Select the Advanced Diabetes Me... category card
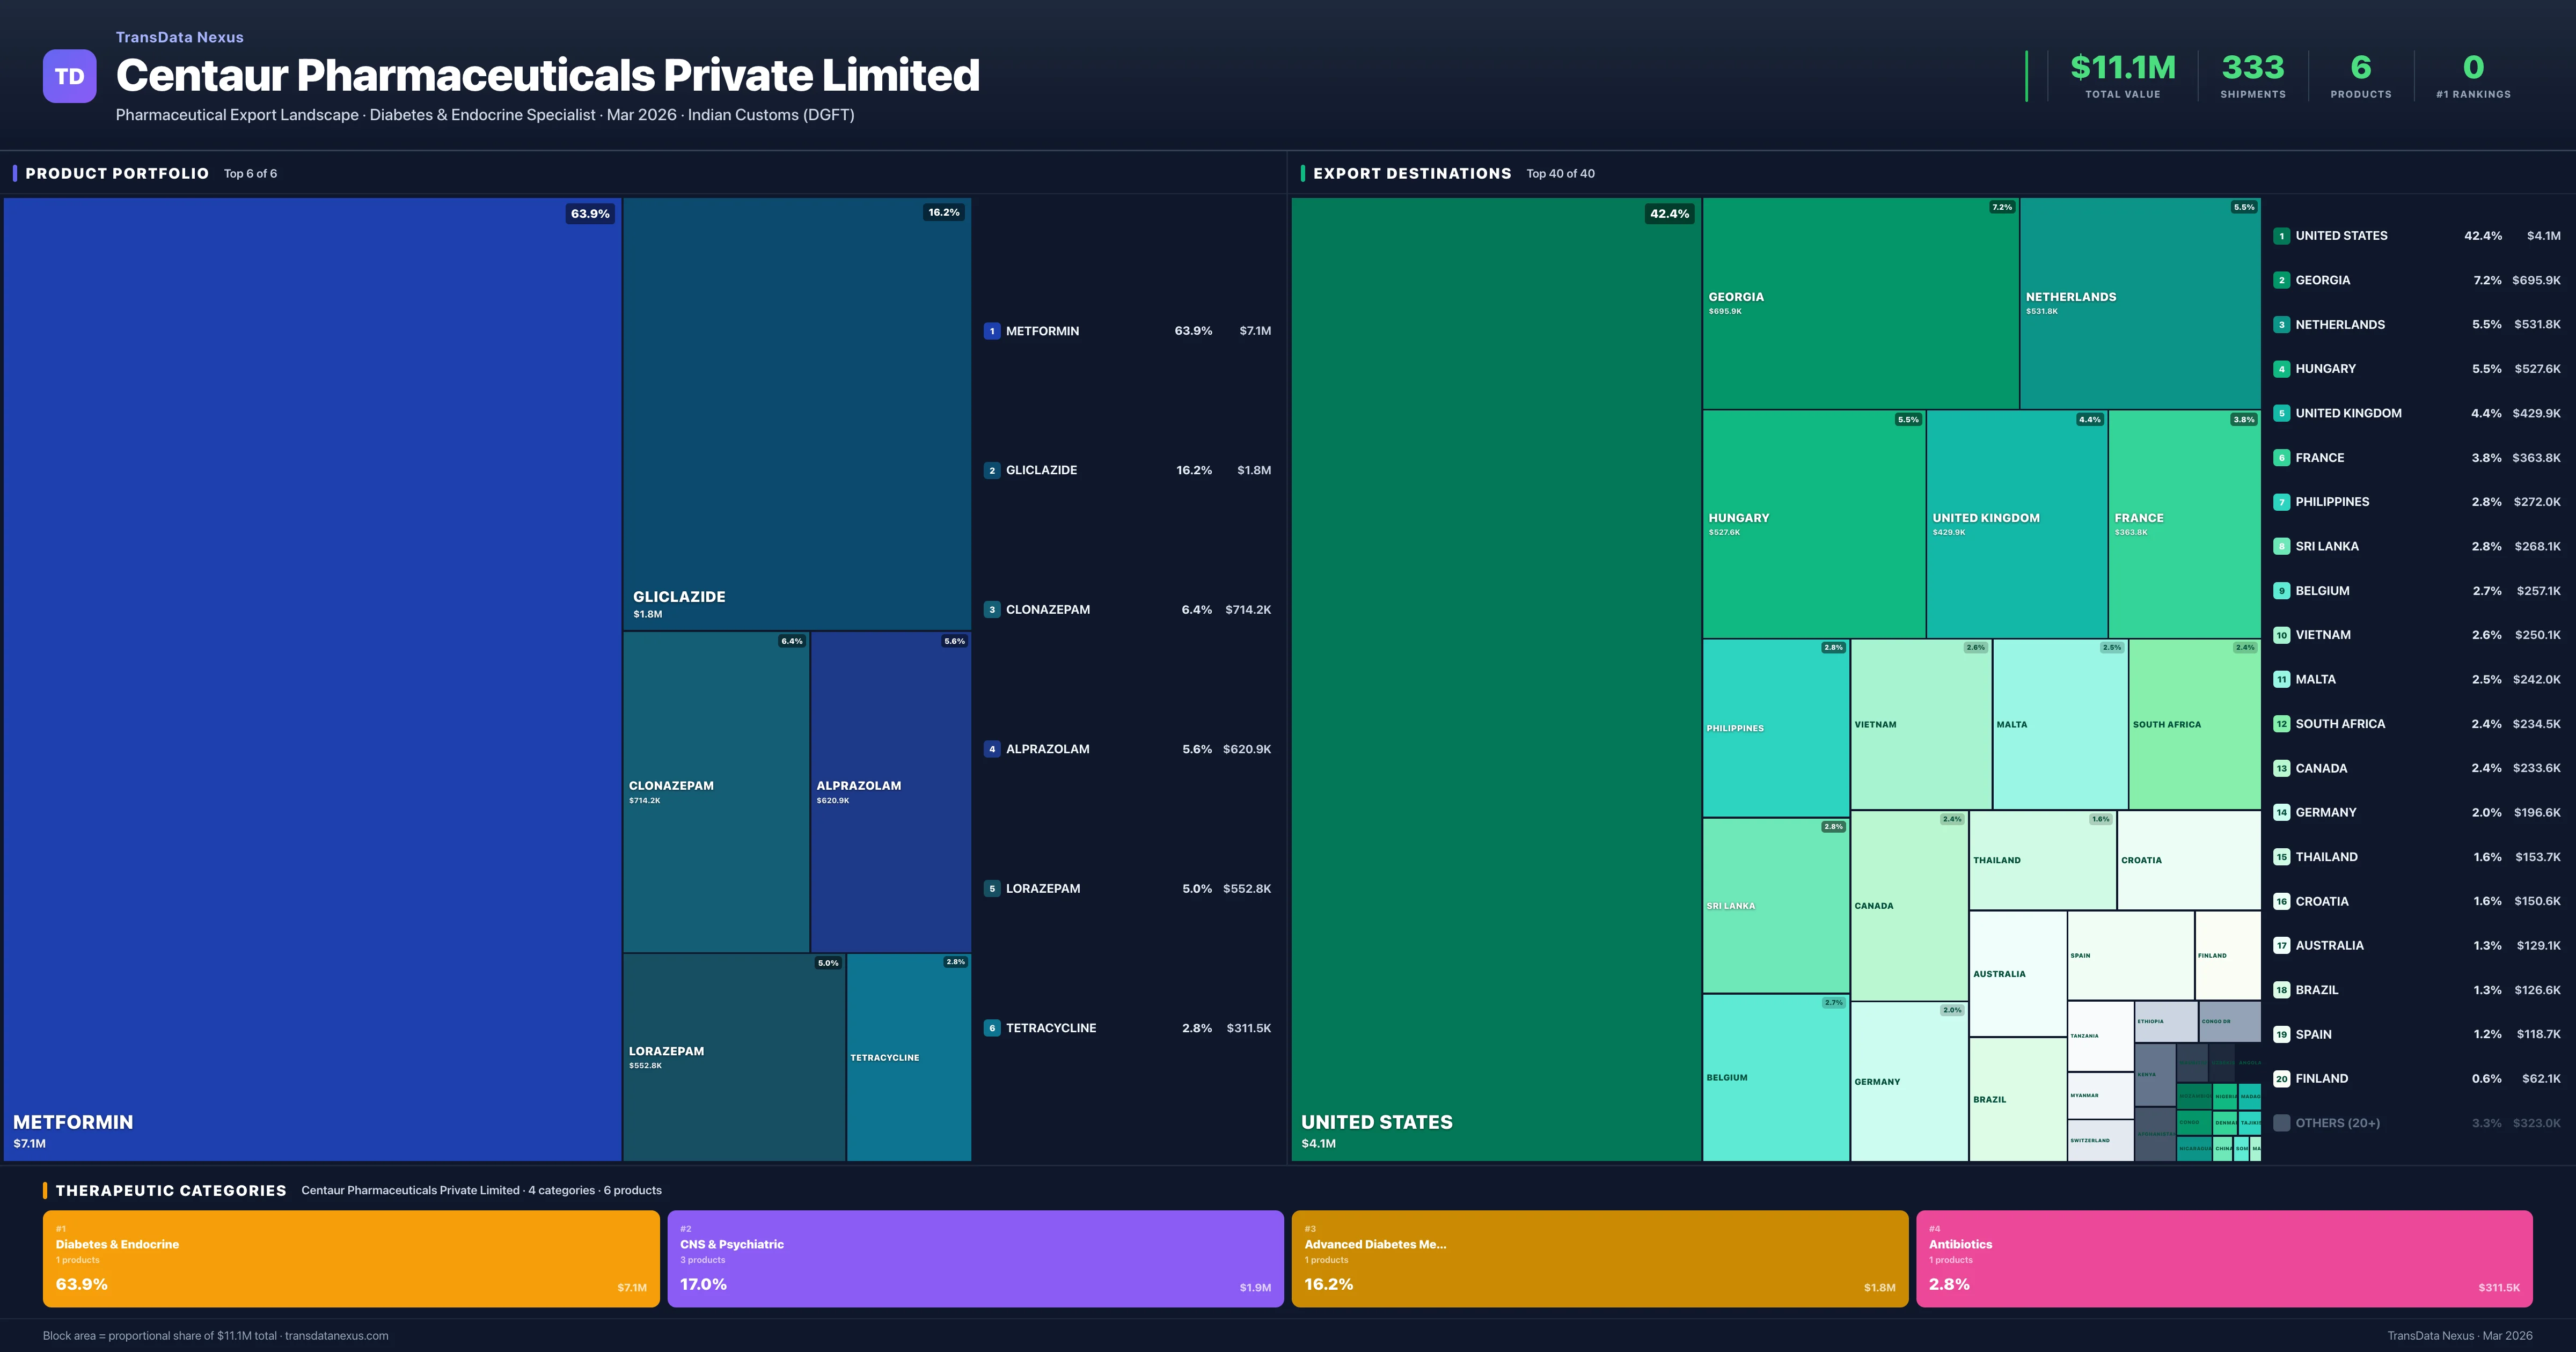This screenshot has width=2576, height=1352. click(1599, 1258)
